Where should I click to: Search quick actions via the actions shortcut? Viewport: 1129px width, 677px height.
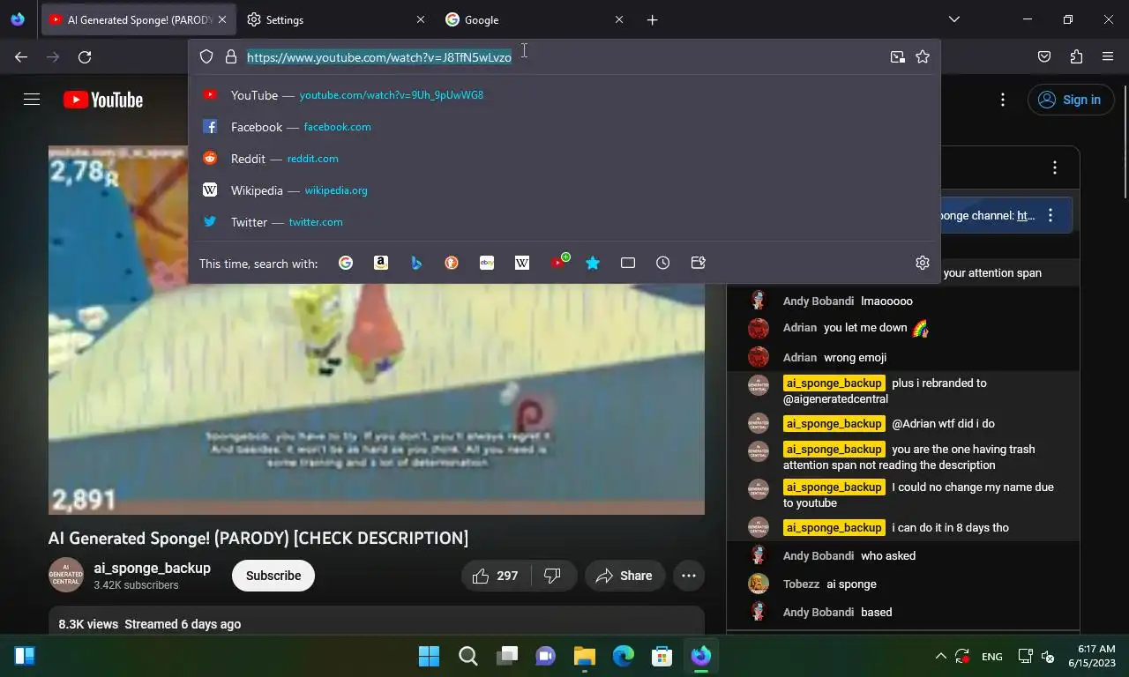(699, 263)
